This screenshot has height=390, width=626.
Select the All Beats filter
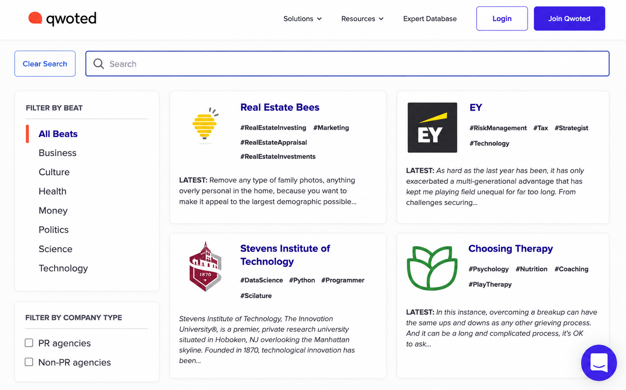coord(58,134)
